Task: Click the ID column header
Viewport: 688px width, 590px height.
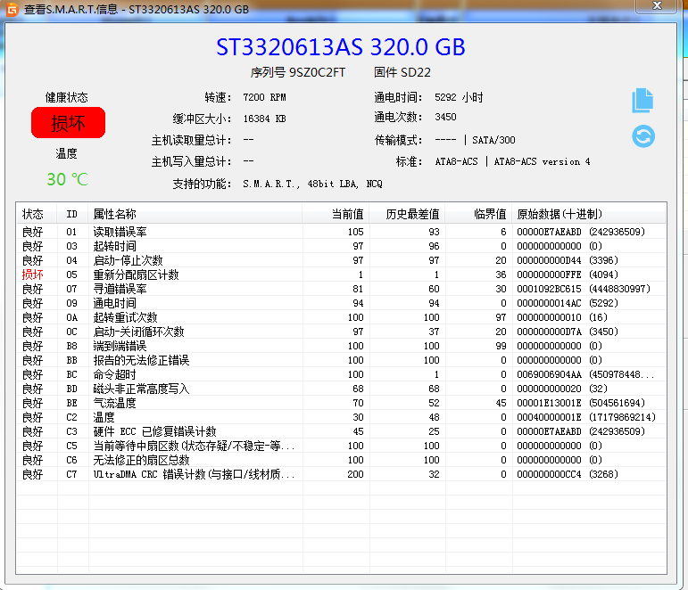Action: (x=71, y=214)
